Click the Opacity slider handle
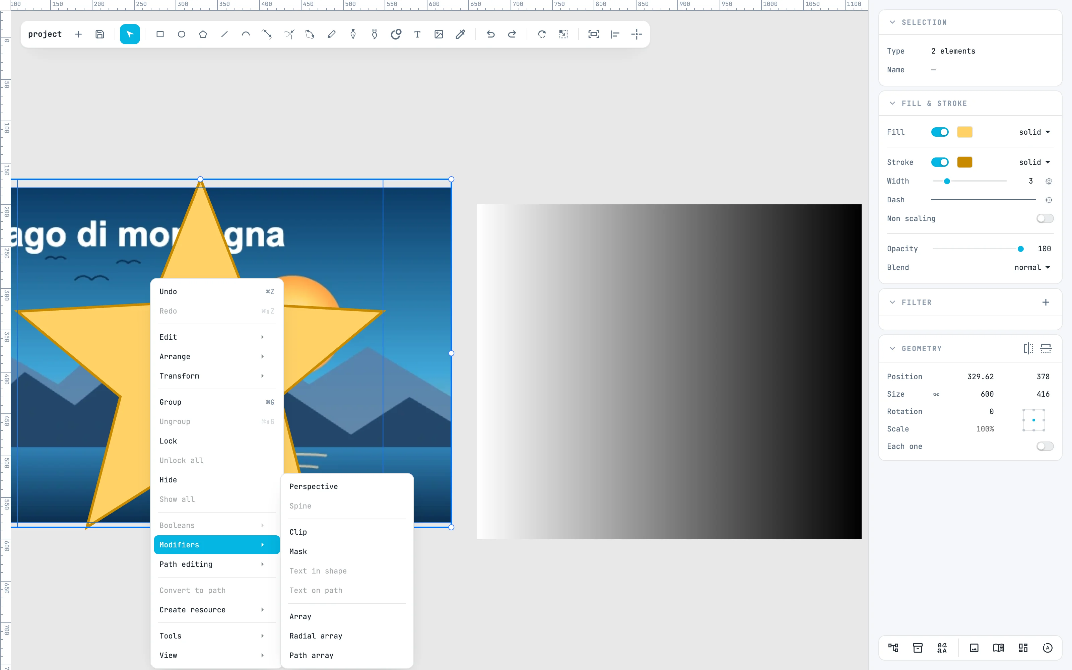Screen dimensions: 1072x670 pos(1021,249)
